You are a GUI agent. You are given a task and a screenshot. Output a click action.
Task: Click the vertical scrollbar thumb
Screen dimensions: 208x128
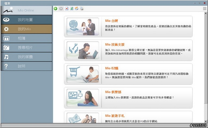205,59
